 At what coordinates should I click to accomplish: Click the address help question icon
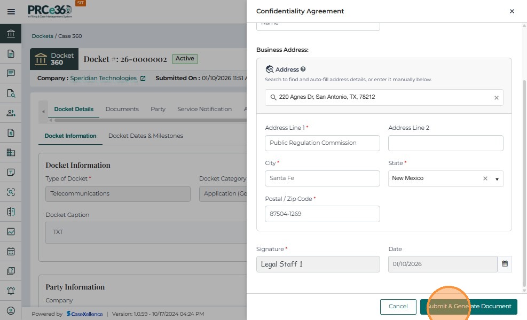point(303,69)
